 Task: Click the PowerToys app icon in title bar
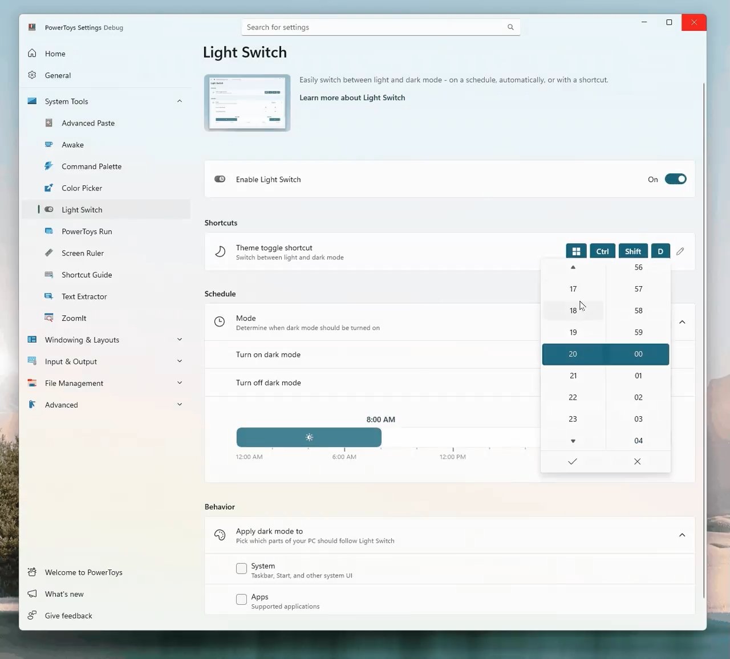33,27
